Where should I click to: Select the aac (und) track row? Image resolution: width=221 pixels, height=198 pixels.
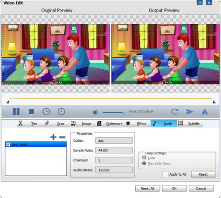click(36, 145)
